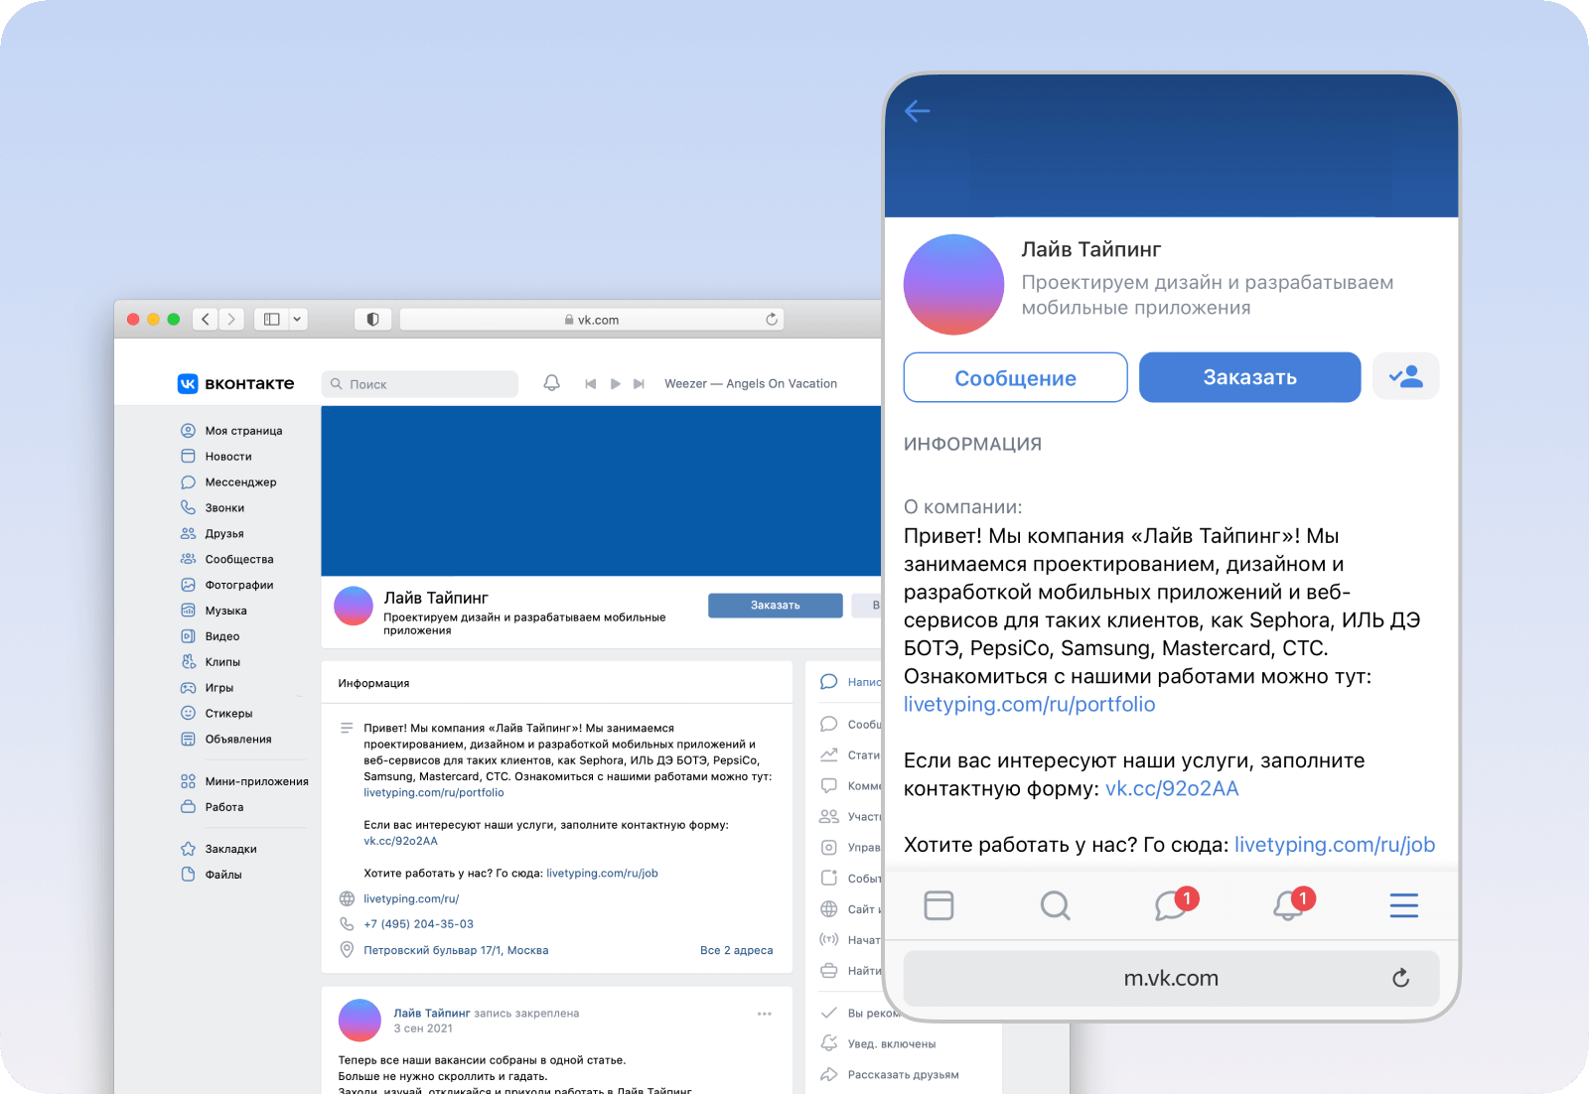Skip to next track in VK player
Image resolution: width=1589 pixels, height=1094 pixels.
tap(640, 383)
